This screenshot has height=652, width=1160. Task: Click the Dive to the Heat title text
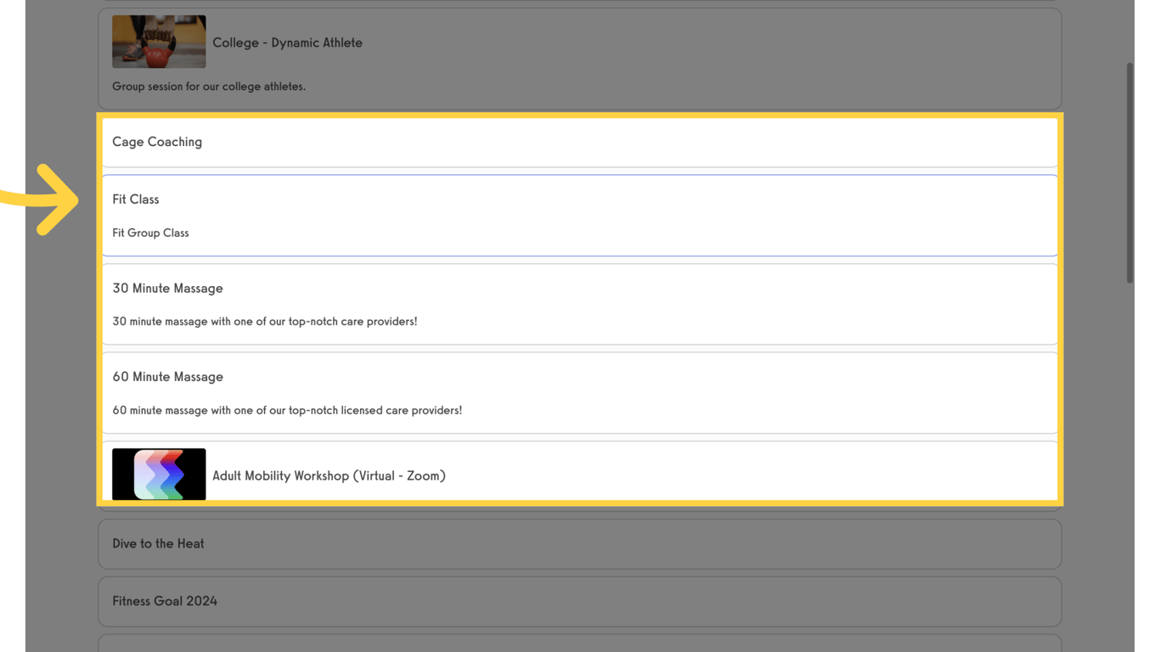point(158,543)
